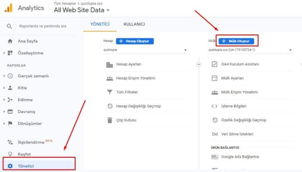The height and width of the screenshot is (172, 302).
Task: Click the Keşfet lightbulb icon
Action: pyautogui.click(x=10, y=154)
